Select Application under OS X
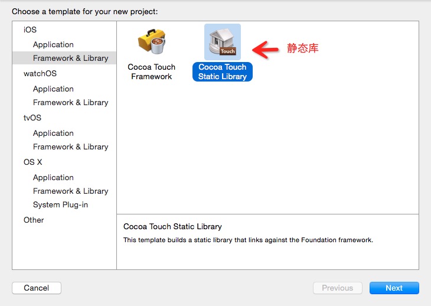The height and width of the screenshot is (306, 431). [x=53, y=177]
